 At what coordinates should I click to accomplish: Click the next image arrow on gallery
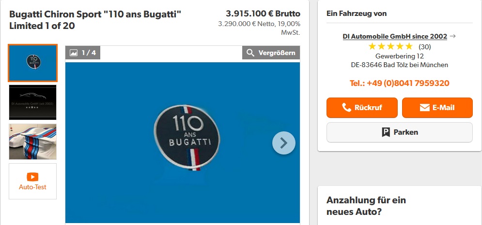[x=283, y=143]
